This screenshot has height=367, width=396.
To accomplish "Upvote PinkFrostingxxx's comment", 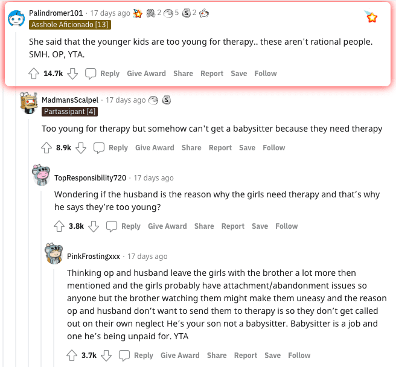I will coord(72,356).
